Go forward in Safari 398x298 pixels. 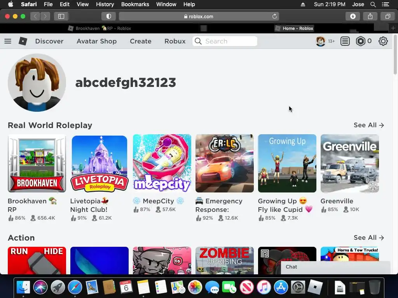[45, 16]
